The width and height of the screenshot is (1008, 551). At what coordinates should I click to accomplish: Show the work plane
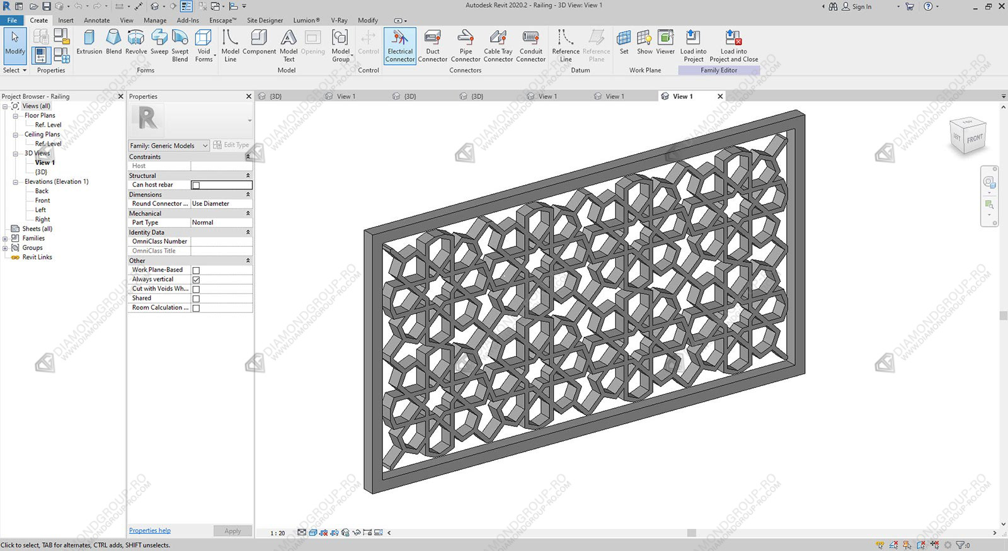tap(644, 43)
